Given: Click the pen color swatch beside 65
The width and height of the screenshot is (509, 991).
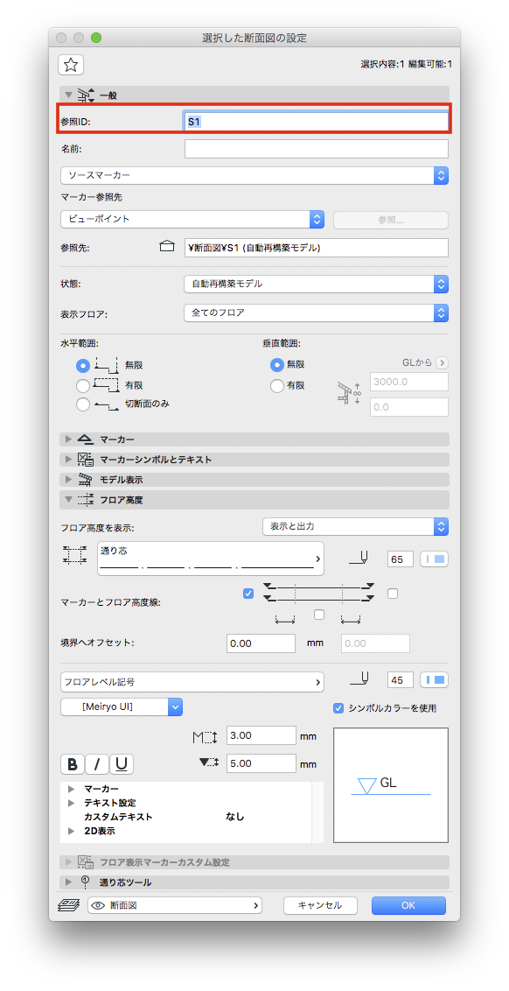Looking at the screenshot, I should tap(434, 559).
